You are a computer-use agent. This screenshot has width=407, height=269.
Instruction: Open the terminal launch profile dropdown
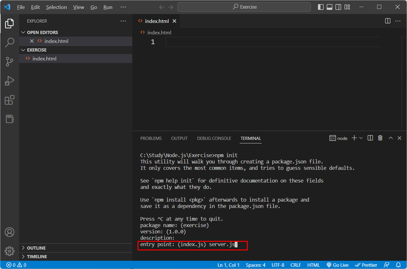(361, 138)
